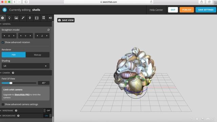This screenshot has height=122, width=217.
Task: Open the Materials tab with the image icon
Action: [16, 18]
